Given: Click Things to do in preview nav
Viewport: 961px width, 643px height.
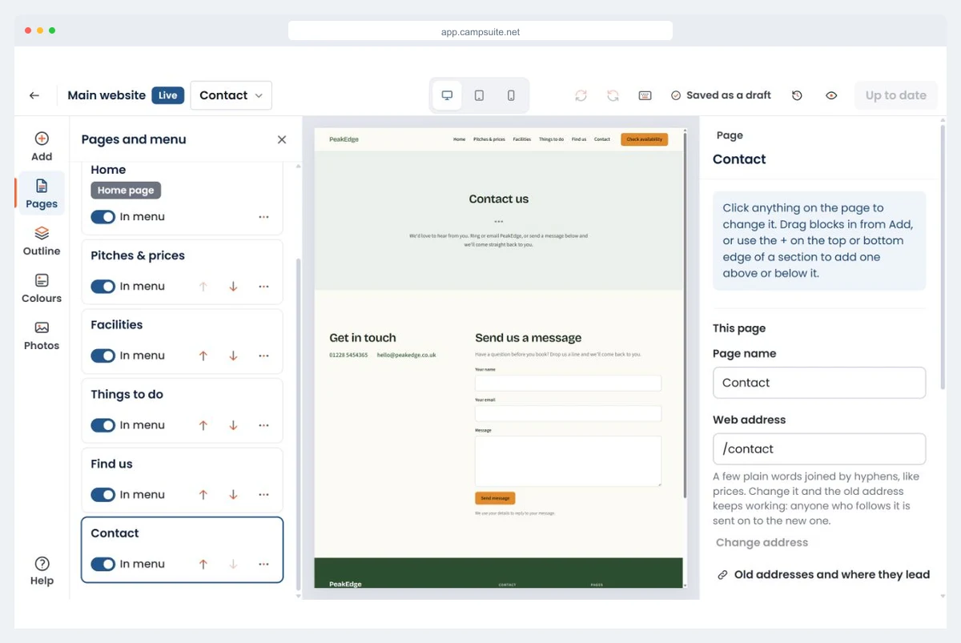Looking at the screenshot, I should (551, 139).
